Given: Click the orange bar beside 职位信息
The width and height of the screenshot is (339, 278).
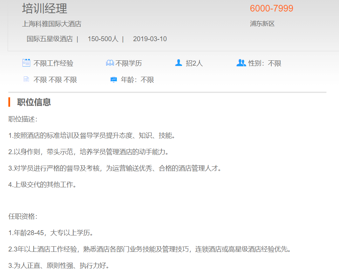Looking at the screenshot, I should point(9,102).
